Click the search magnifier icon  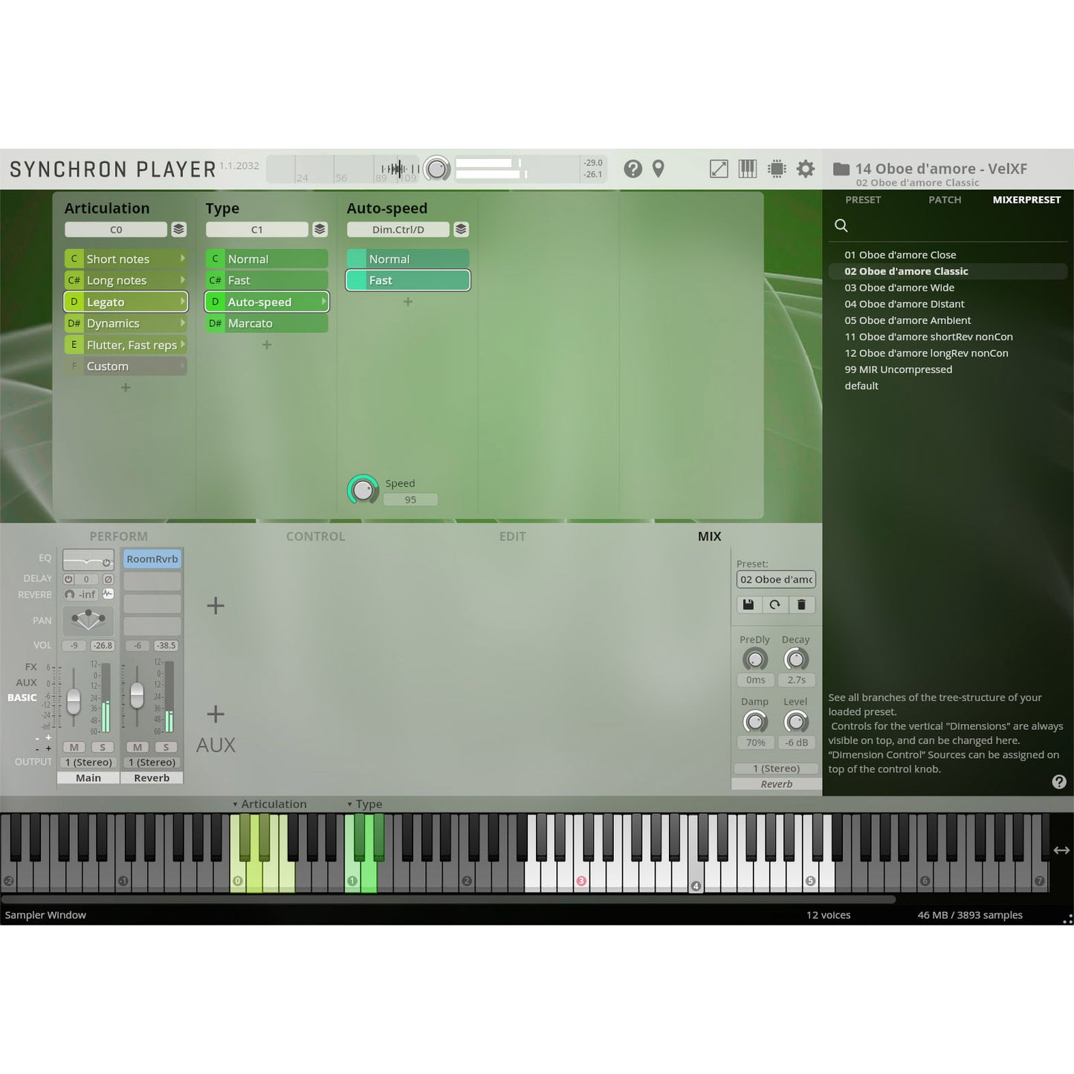841,225
